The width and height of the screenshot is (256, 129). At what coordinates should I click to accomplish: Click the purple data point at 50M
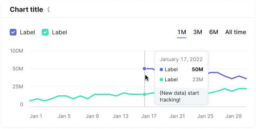click(145, 69)
